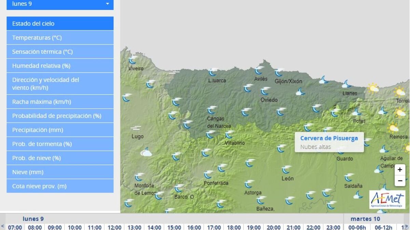Switch to Temperaturas (°C) layer
Image resolution: width=410 pixels, height=230 pixels.
(x=60, y=37)
